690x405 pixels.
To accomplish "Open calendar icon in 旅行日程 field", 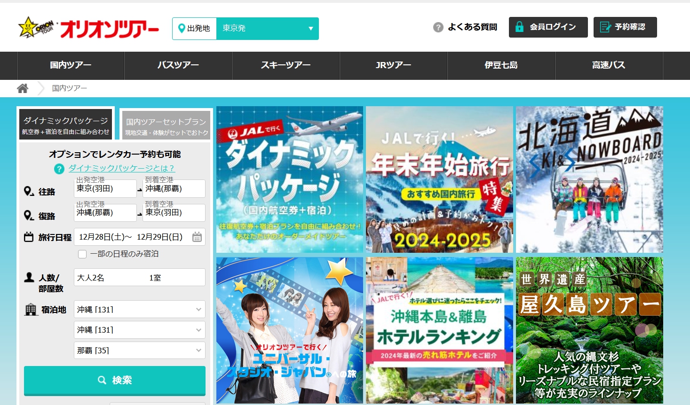I will click(197, 237).
